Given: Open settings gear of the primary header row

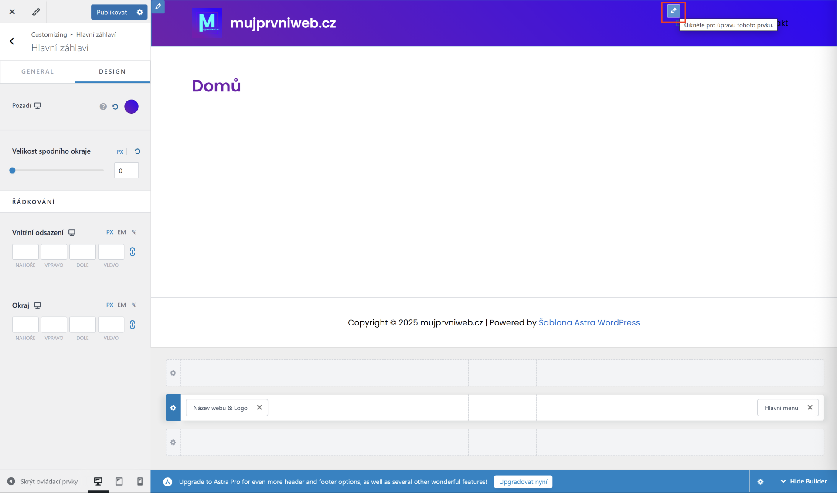Looking at the screenshot, I should (173, 408).
